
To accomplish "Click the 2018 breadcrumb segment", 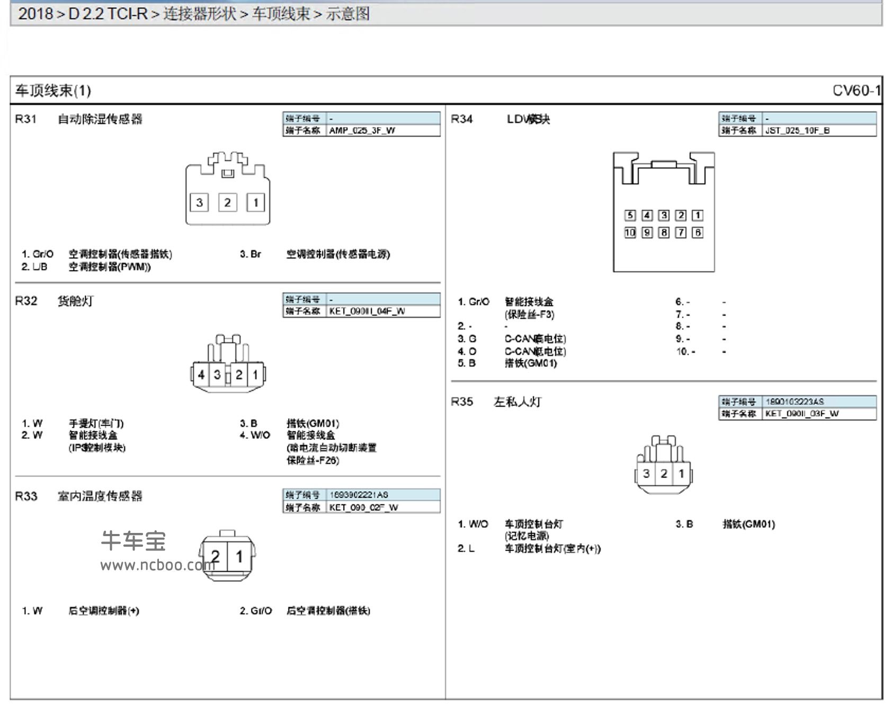I will (35, 13).
